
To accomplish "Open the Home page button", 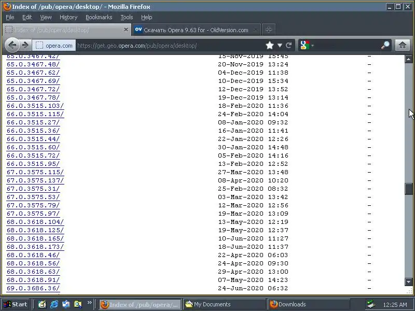I will [403, 45].
